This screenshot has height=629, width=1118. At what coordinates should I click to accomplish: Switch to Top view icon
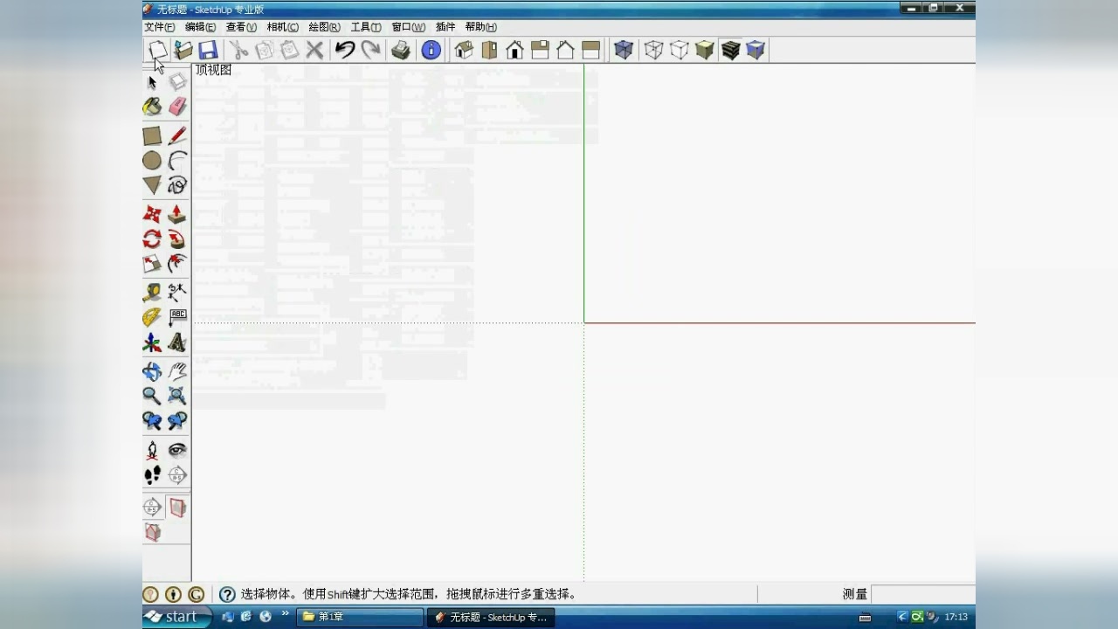(489, 50)
